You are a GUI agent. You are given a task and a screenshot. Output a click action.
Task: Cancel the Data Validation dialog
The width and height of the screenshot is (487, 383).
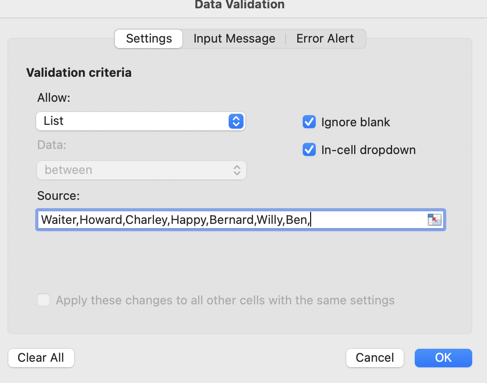pyautogui.click(x=375, y=358)
